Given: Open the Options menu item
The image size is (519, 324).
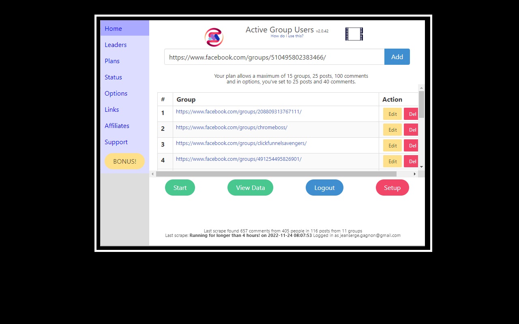Looking at the screenshot, I should pos(116,93).
